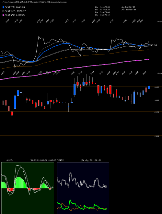162x214 pixels.
Task: Click the 1495 low value label
Action: [x=80, y=73]
